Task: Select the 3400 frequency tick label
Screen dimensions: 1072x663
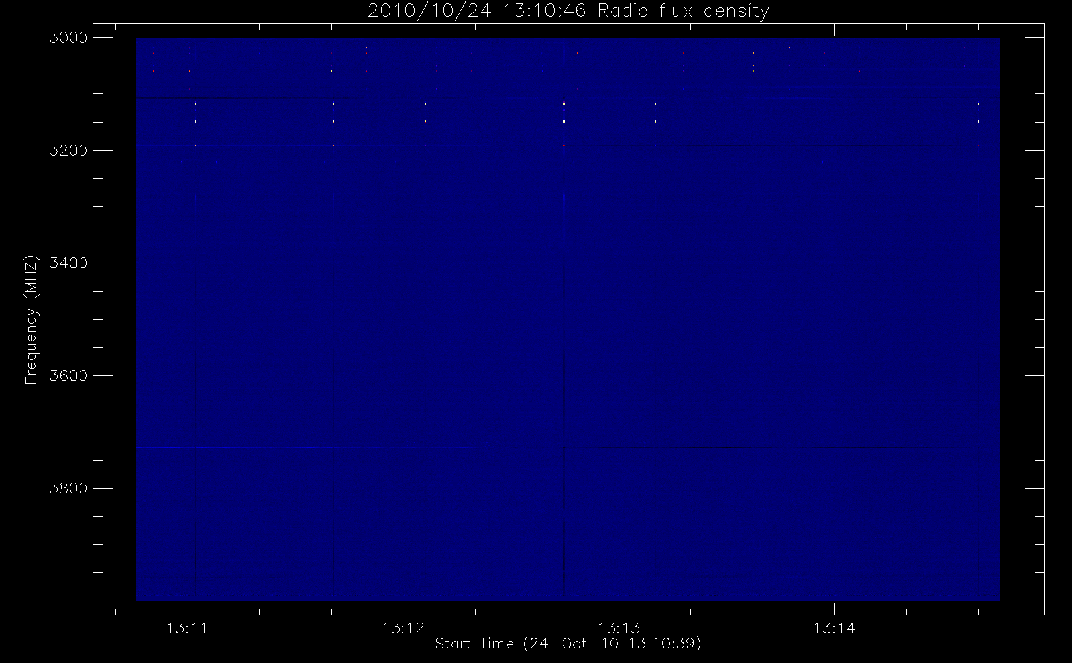Action: [x=69, y=263]
